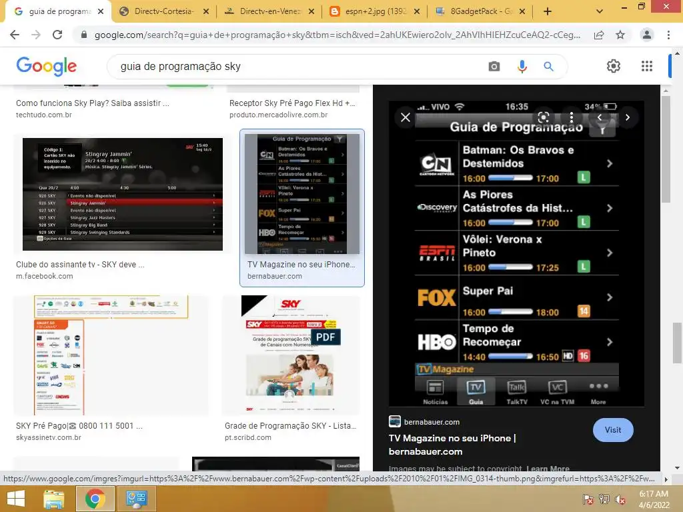Viewport: 683px width, 512px height.
Task: Open the muted volume tray icon
Action: coord(620,499)
